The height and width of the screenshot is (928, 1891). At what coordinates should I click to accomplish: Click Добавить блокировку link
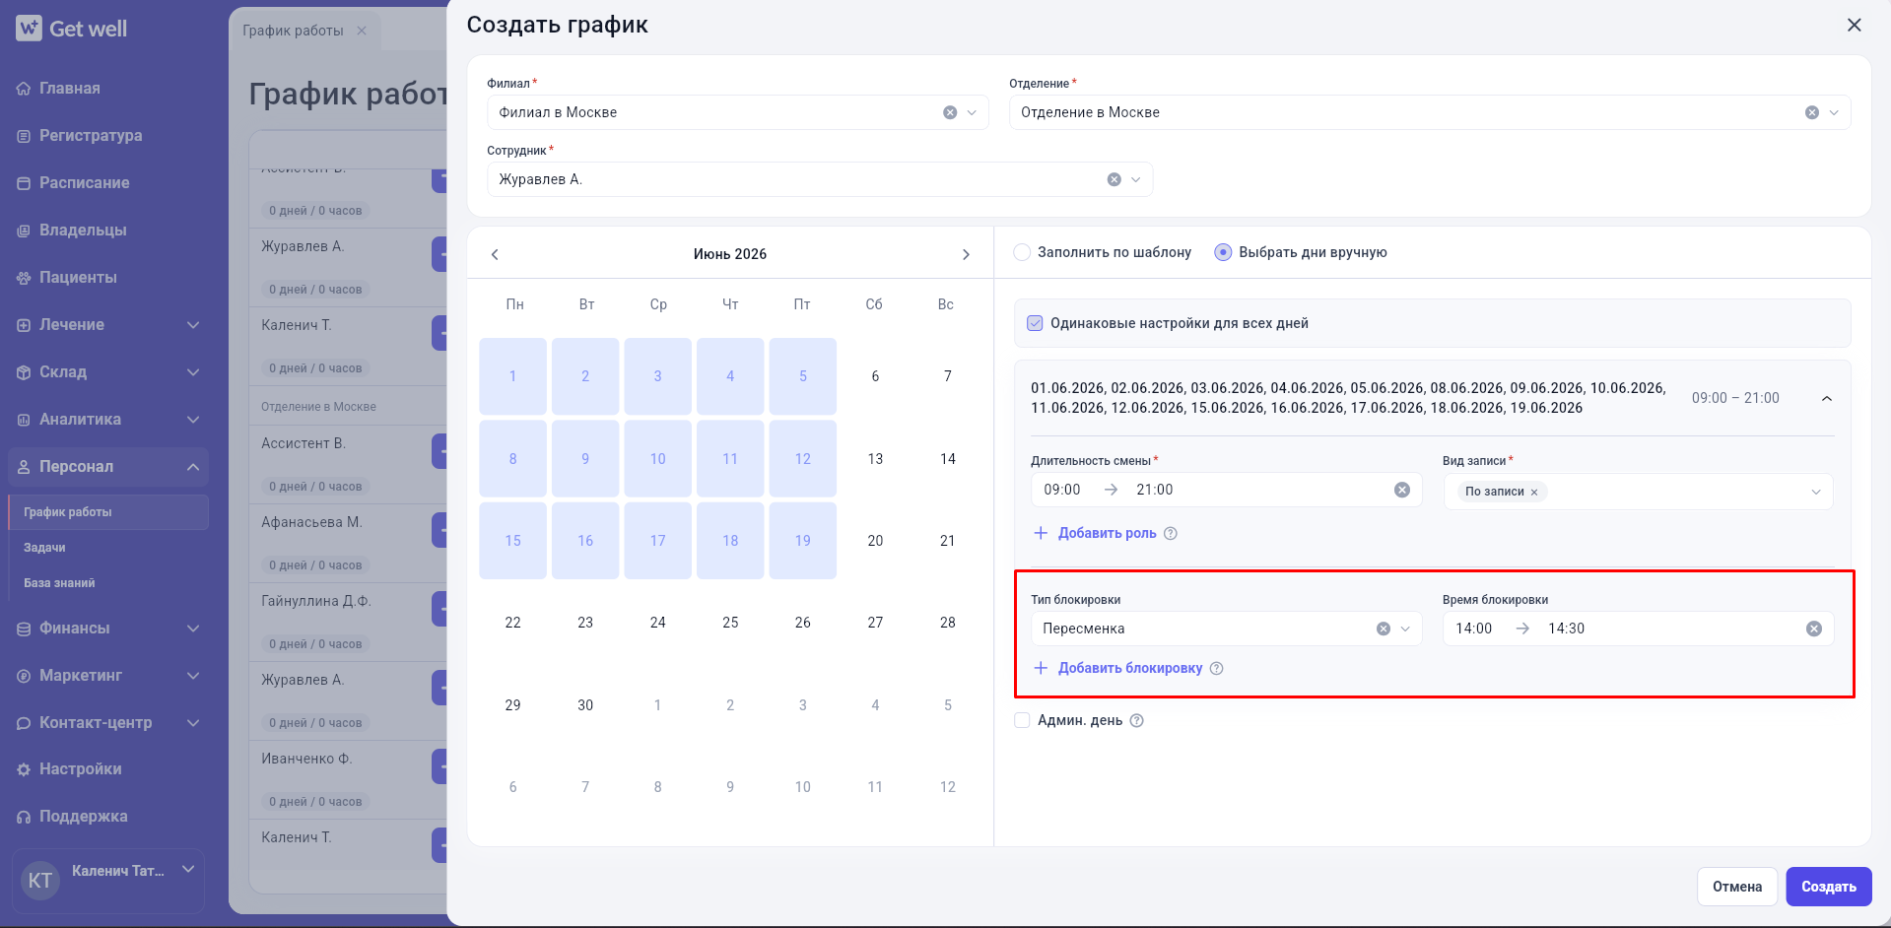tap(1130, 668)
